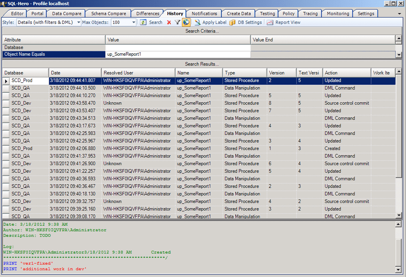Open DB Settings via the database icon
The width and height of the screenshot is (406, 277).
click(233, 22)
